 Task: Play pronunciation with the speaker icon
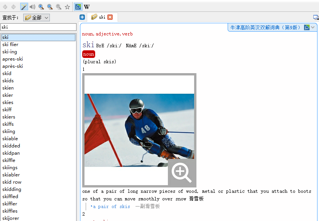click(x=33, y=7)
